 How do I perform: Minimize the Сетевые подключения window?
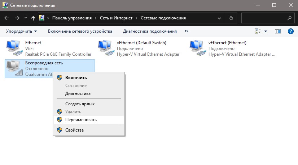[258, 5]
